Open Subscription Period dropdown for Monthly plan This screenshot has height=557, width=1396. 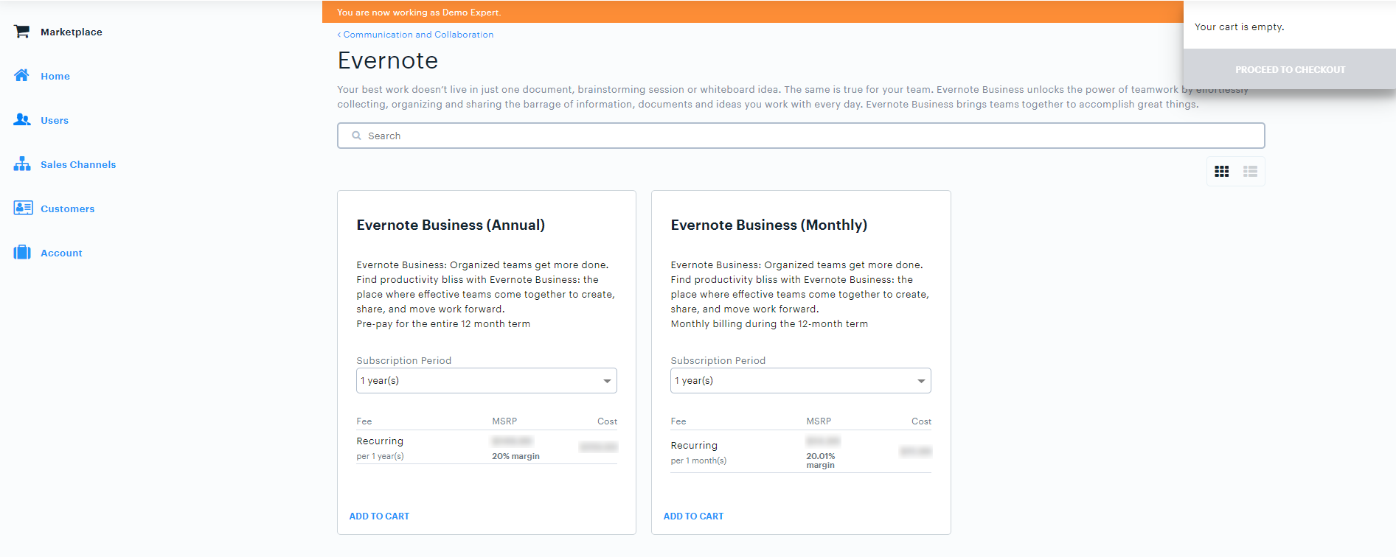(801, 381)
